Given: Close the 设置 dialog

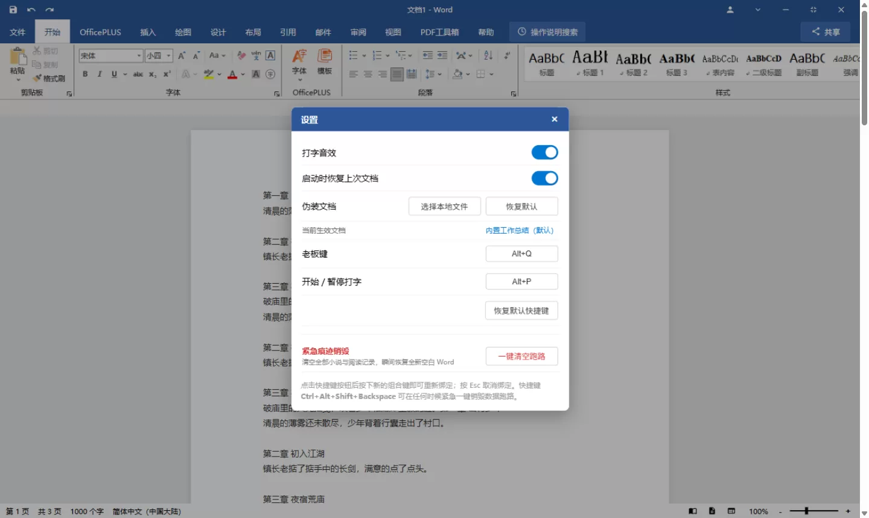Looking at the screenshot, I should [555, 119].
